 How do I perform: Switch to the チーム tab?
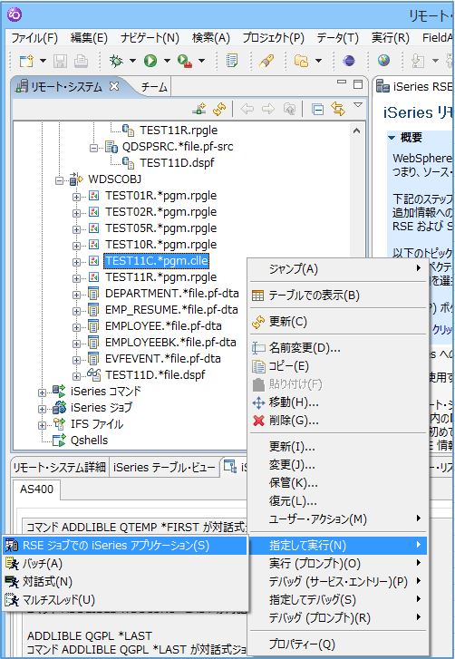click(154, 87)
